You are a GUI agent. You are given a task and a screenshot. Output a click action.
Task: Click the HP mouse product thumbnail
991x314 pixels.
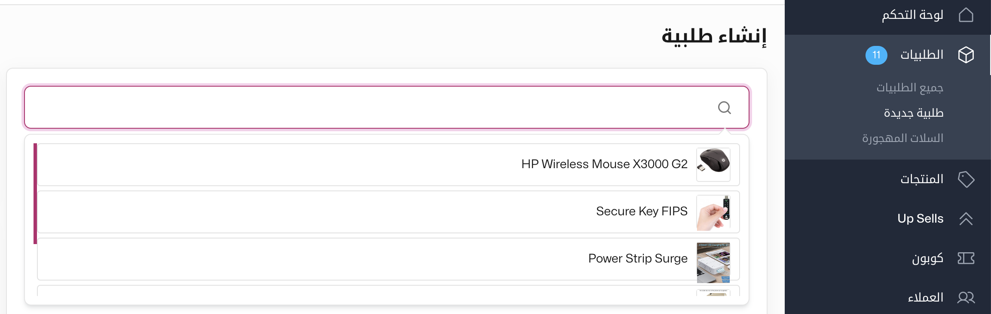click(713, 165)
